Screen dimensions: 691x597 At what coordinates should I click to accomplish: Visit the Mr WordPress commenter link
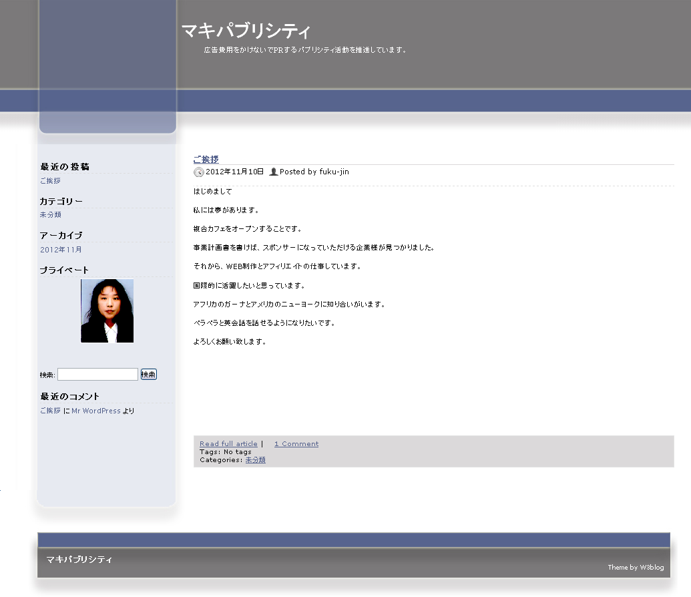click(96, 411)
